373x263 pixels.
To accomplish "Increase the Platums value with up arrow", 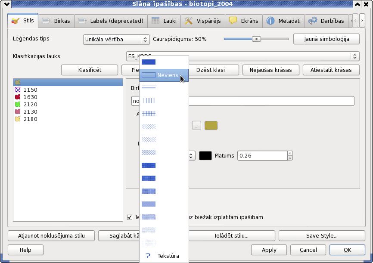I will tap(290, 153).
